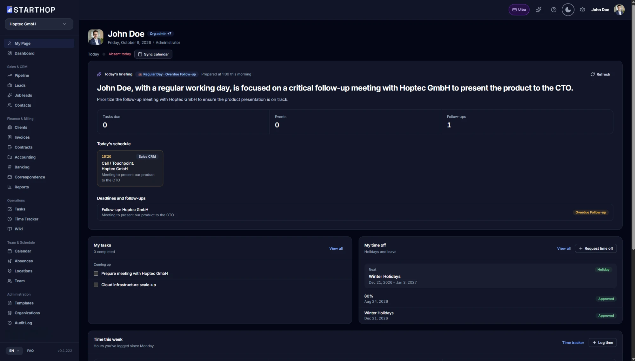The width and height of the screenshot is (635, 361).
Task: Click the Contacts people icon
Action: [x=10, y=105]
